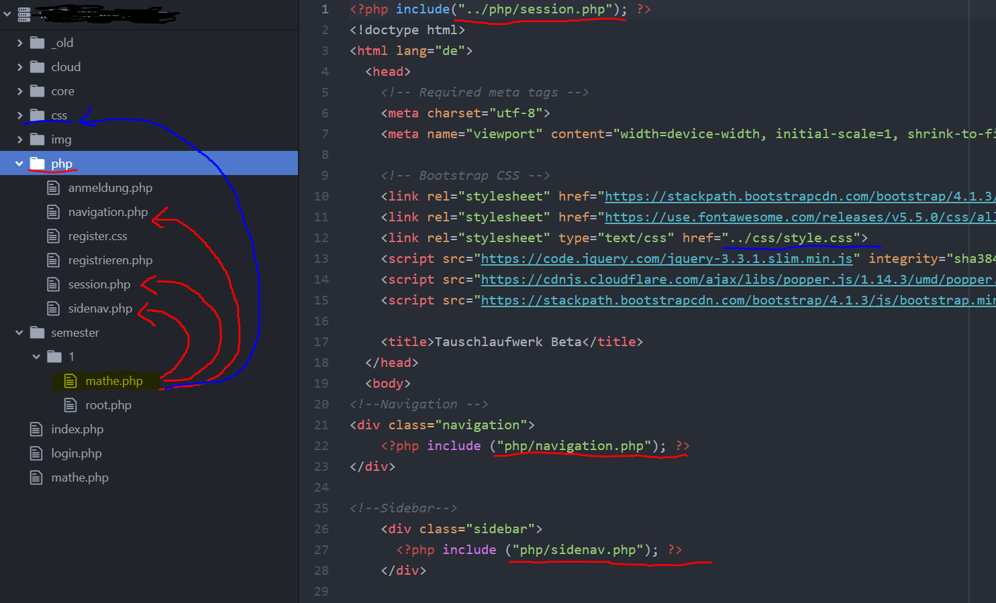Select the semester folder label
The image size is (996, 603).
pos(75,333)
